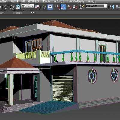
Task: Select the front porch column
Action: (x=11, y=89)
